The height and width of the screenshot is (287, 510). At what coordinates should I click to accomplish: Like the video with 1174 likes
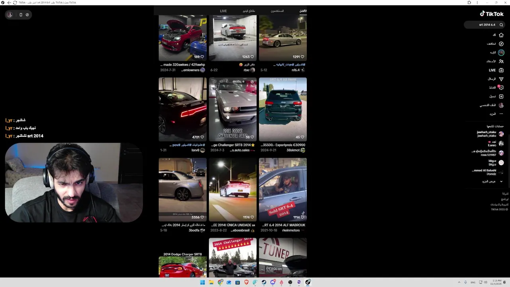click(252, 217)
